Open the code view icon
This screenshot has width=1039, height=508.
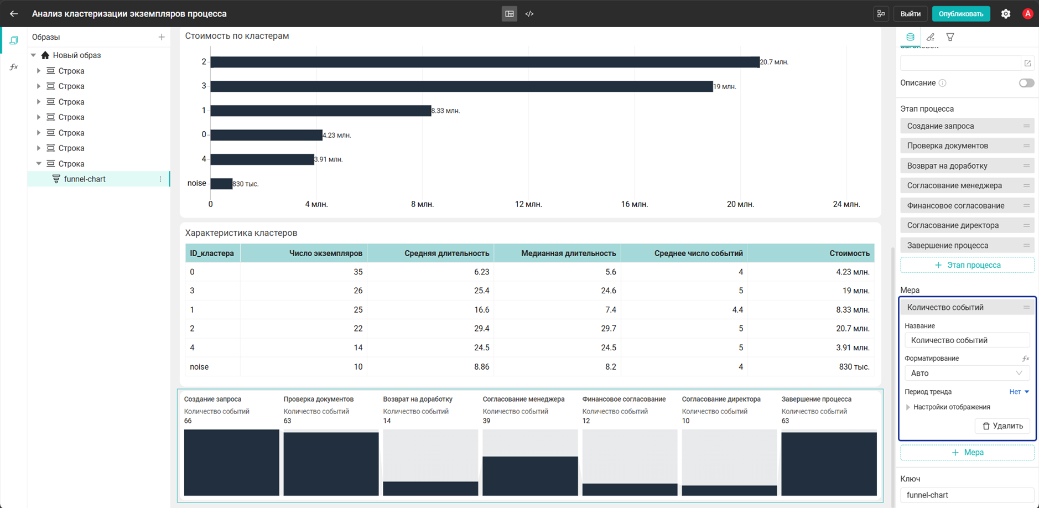pos(529,14)
